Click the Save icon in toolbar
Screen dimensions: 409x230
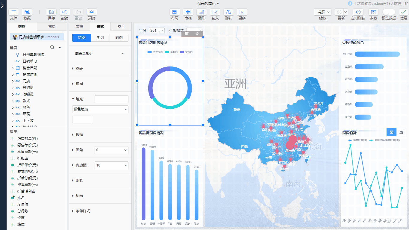(51, 12)
